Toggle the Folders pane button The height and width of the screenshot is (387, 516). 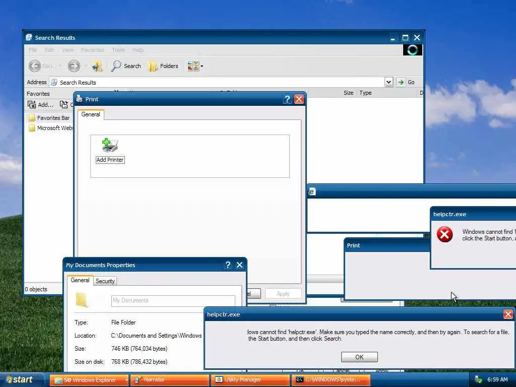tap(164, 66)
